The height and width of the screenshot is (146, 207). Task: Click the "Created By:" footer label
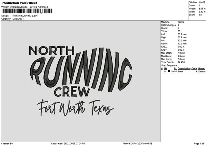(7, 144)
